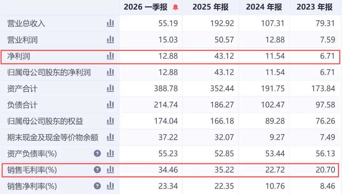The height and width of the screenshot is (194, 343).
Task: Open chart icon for 归属母公司股东的净利润
Action: (110, 72)
